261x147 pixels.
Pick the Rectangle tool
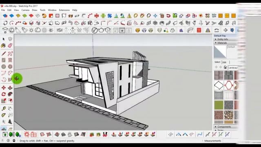[4, 60]
